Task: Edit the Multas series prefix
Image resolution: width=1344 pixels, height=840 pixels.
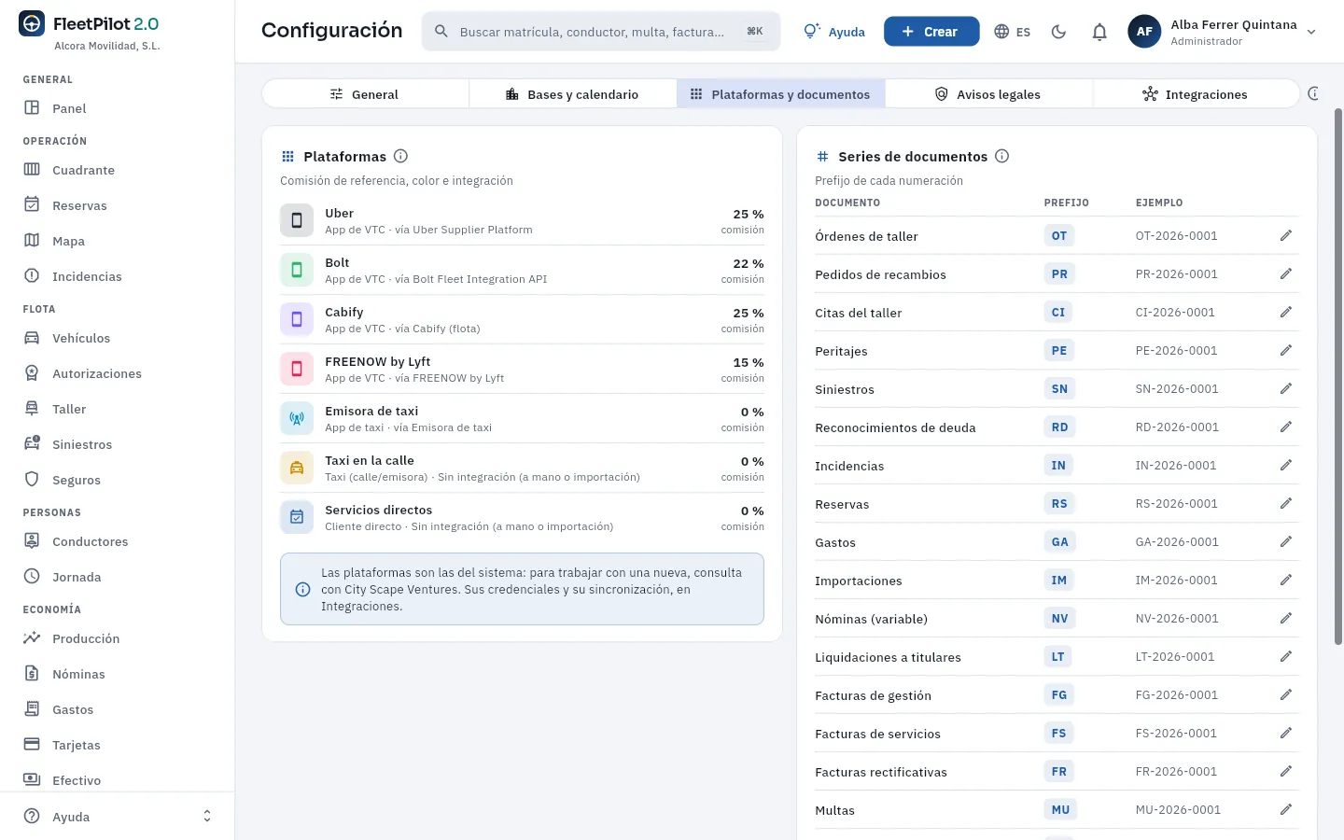Action: (x=1285, y=810)
